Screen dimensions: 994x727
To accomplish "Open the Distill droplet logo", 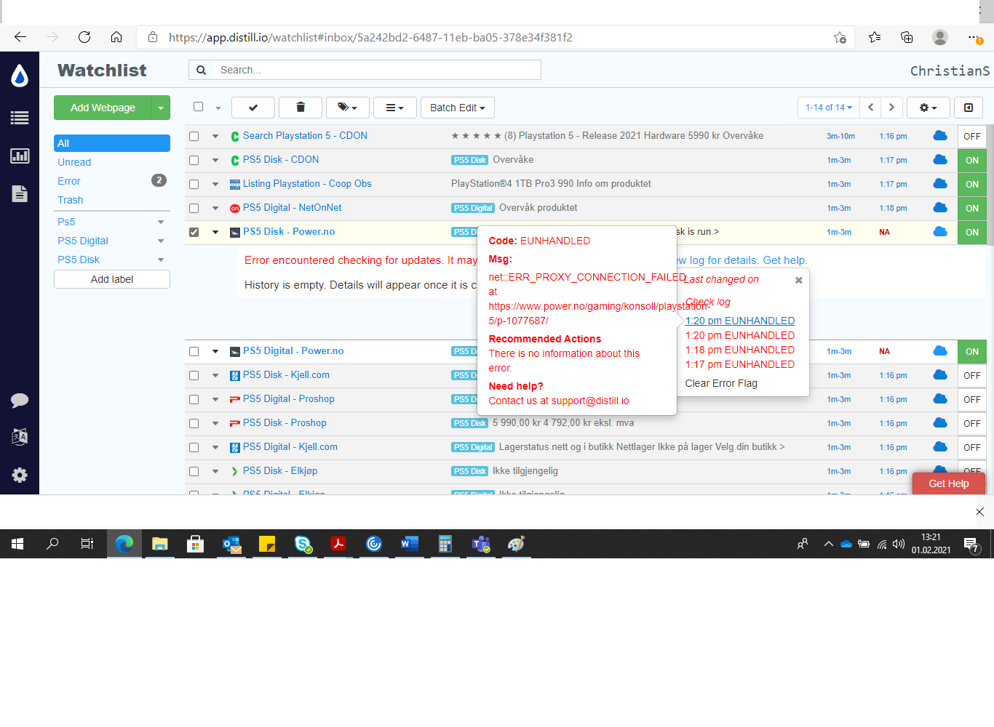I will [x=20, y=75].
